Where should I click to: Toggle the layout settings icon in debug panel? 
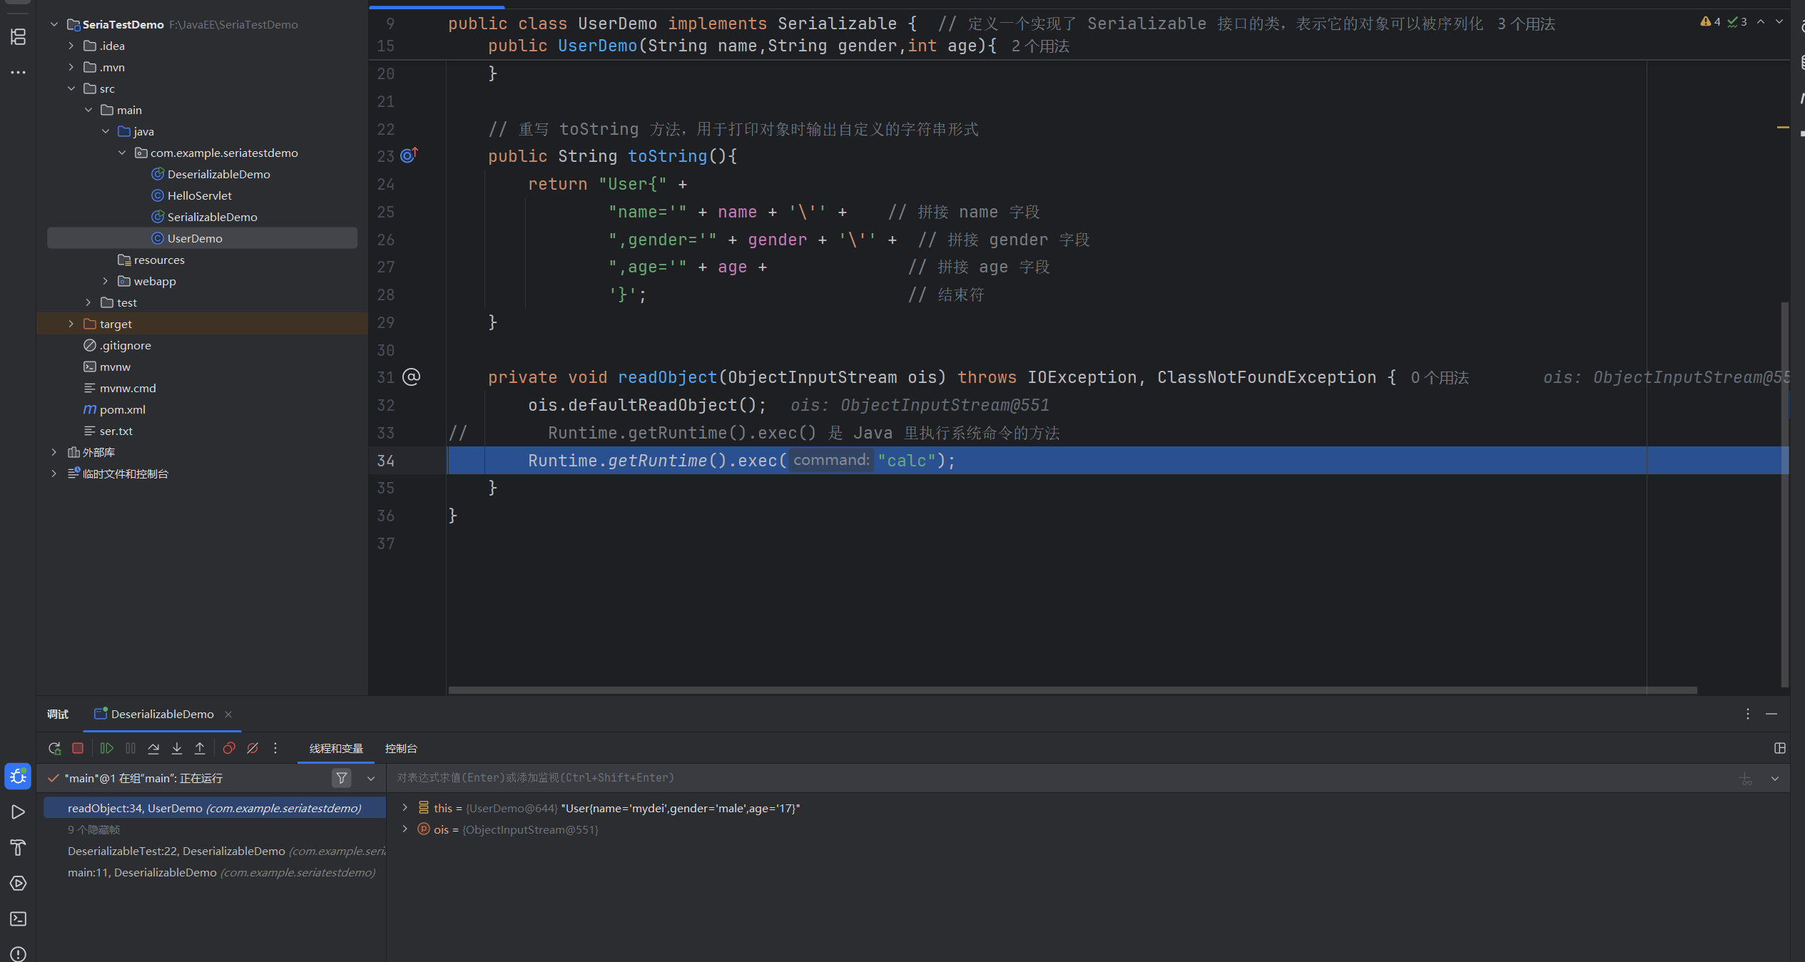pos(1779,748)
